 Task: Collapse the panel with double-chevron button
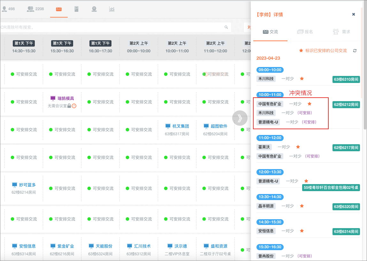[x=240, y=118]
